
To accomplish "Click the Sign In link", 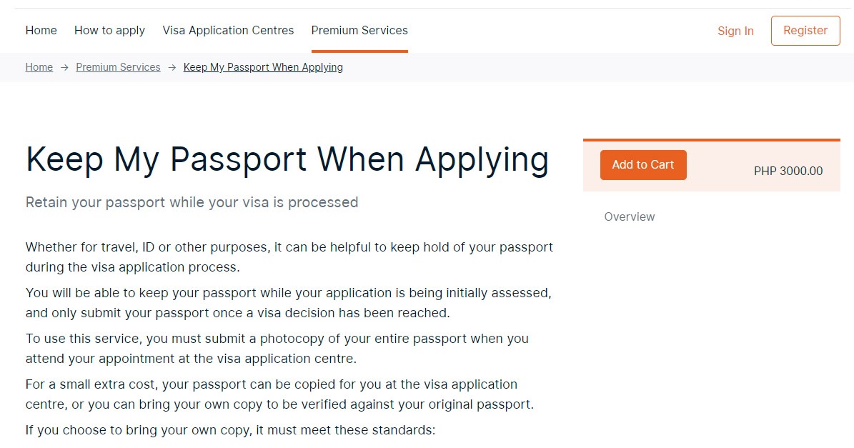I will tap(735, 31).
